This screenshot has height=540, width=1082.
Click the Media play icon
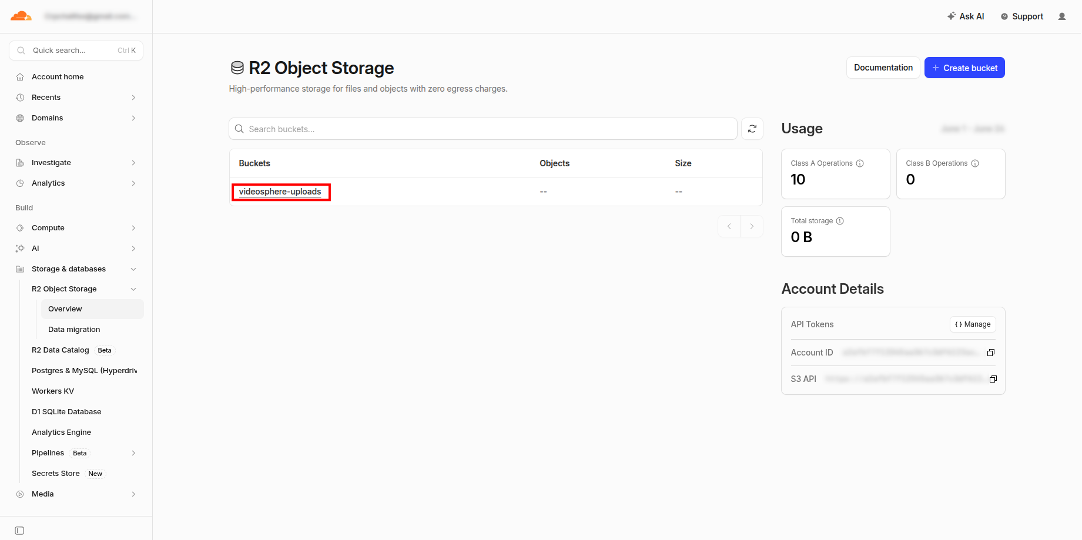(x=20, y=494)
